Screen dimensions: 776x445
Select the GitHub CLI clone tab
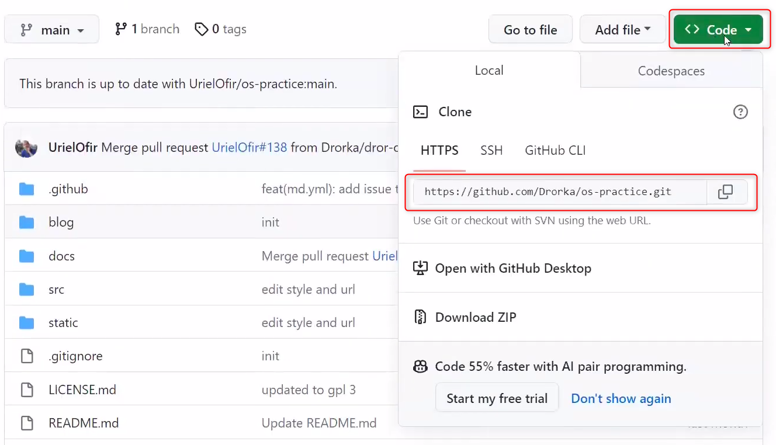pyautogui.click(x=555, y=151)
